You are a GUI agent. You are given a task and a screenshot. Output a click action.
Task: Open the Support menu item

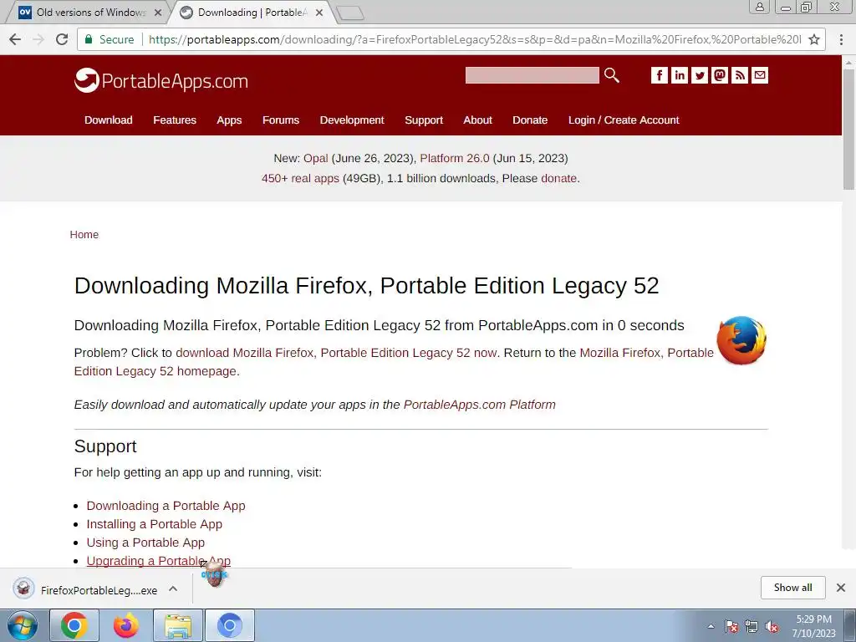point(424,120)
